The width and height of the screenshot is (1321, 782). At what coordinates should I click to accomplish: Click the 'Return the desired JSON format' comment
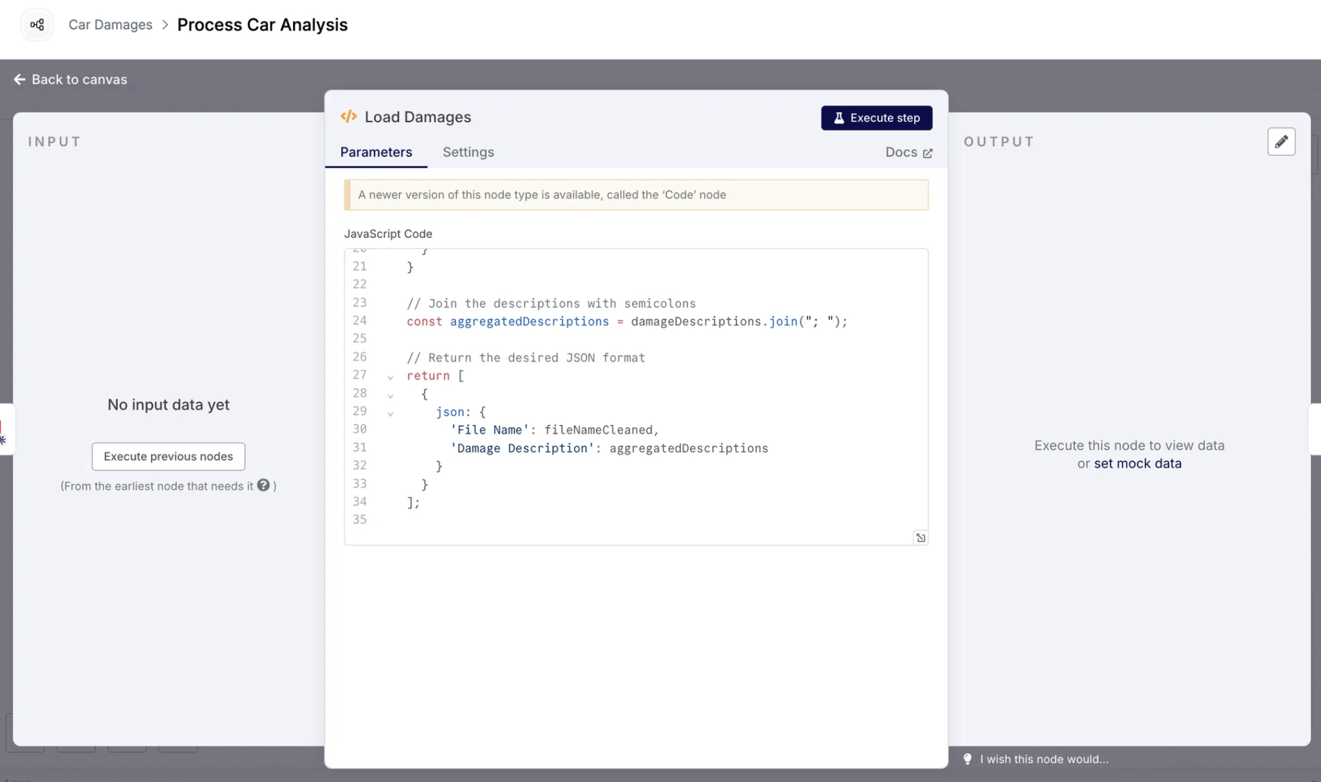point(526,357)
